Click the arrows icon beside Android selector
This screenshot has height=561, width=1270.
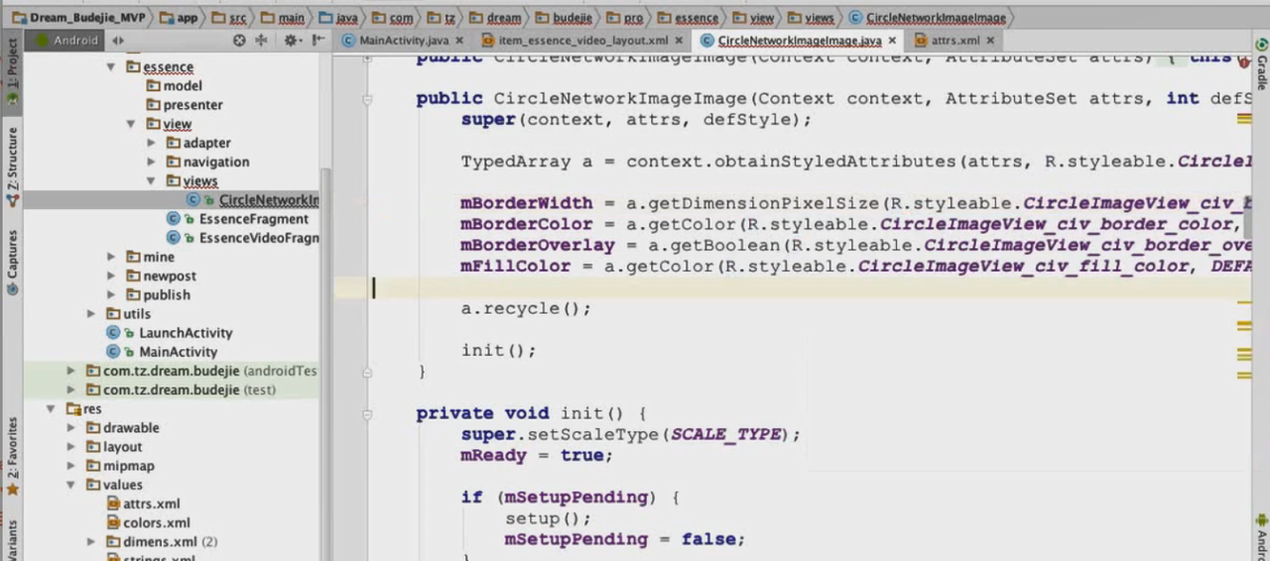118,41
